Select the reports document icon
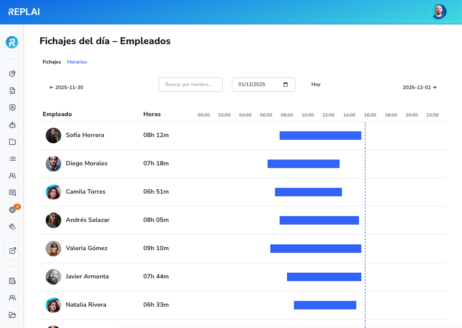This screenshot has height=328, width=462. [12, 90]
